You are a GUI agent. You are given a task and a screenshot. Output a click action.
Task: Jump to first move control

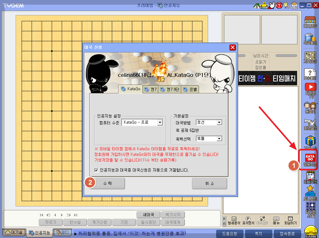coord(41,215)
